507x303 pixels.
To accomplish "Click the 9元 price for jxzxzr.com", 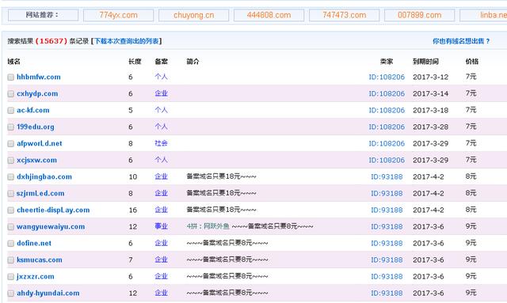I will [x=471, y=276].
